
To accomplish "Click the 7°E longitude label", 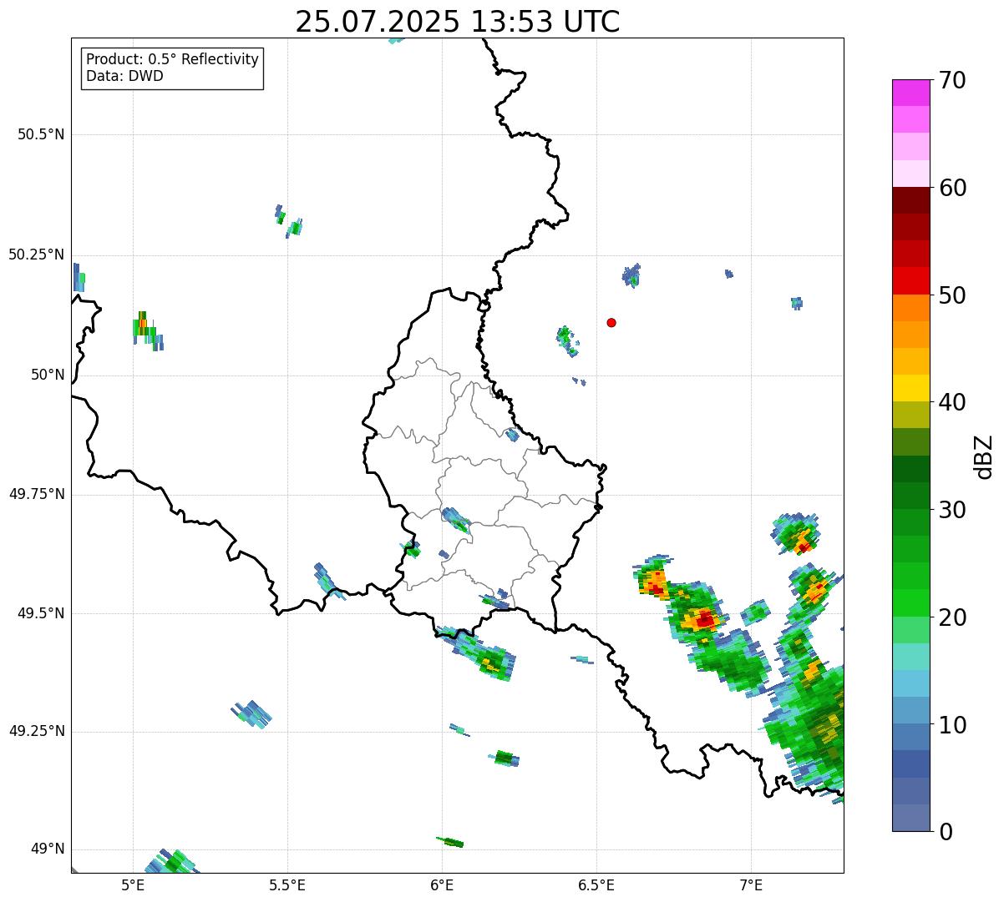I will (x=751, y=884).
